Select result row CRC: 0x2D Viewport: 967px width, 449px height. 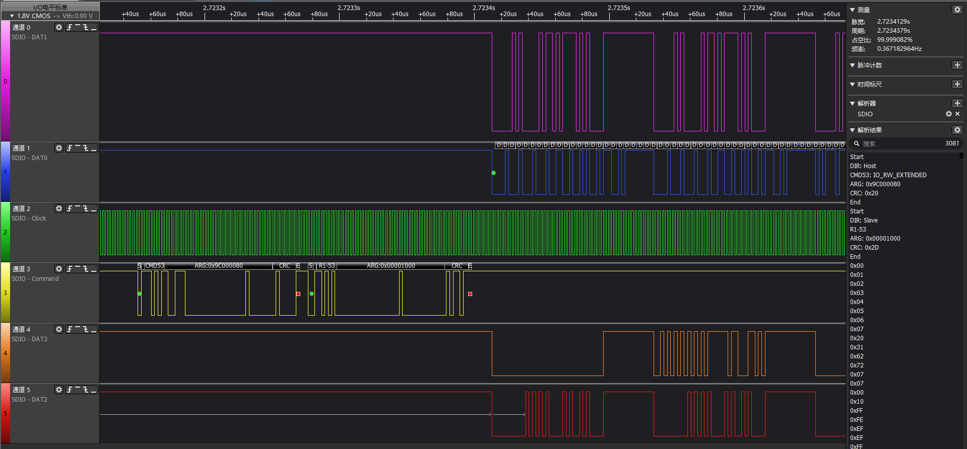tap(864, 248)
